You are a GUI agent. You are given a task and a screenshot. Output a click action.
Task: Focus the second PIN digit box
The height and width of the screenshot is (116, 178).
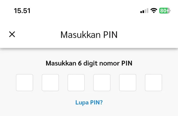(50, 83)
